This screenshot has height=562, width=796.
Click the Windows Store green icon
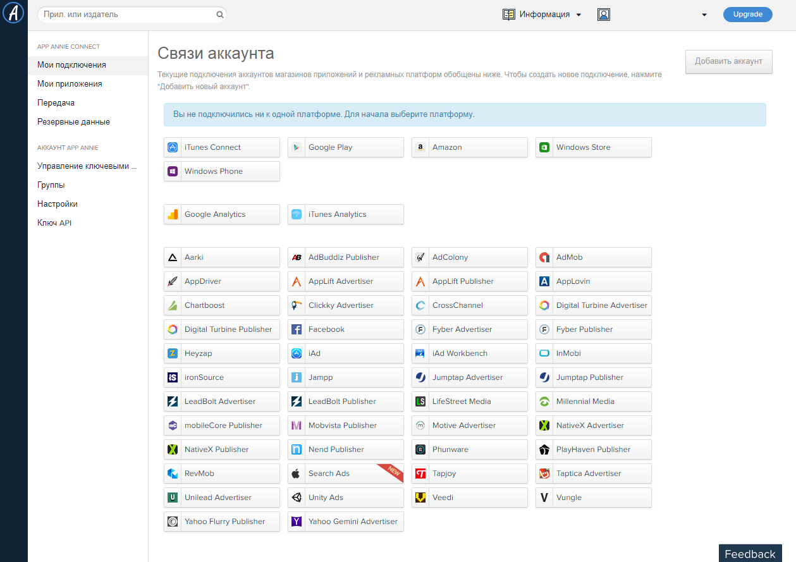pos(544,147)
